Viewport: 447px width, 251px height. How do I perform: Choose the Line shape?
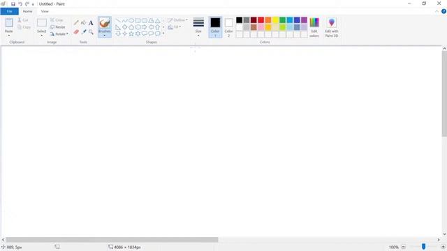118,21
